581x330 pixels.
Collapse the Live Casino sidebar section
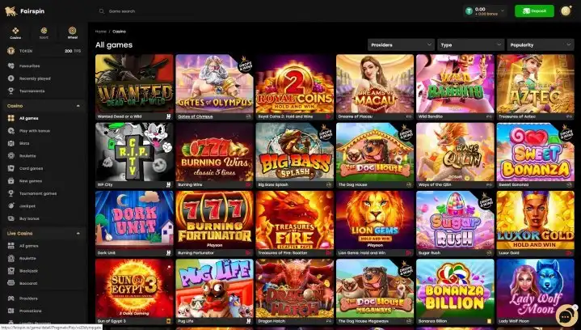pos(78,234)
